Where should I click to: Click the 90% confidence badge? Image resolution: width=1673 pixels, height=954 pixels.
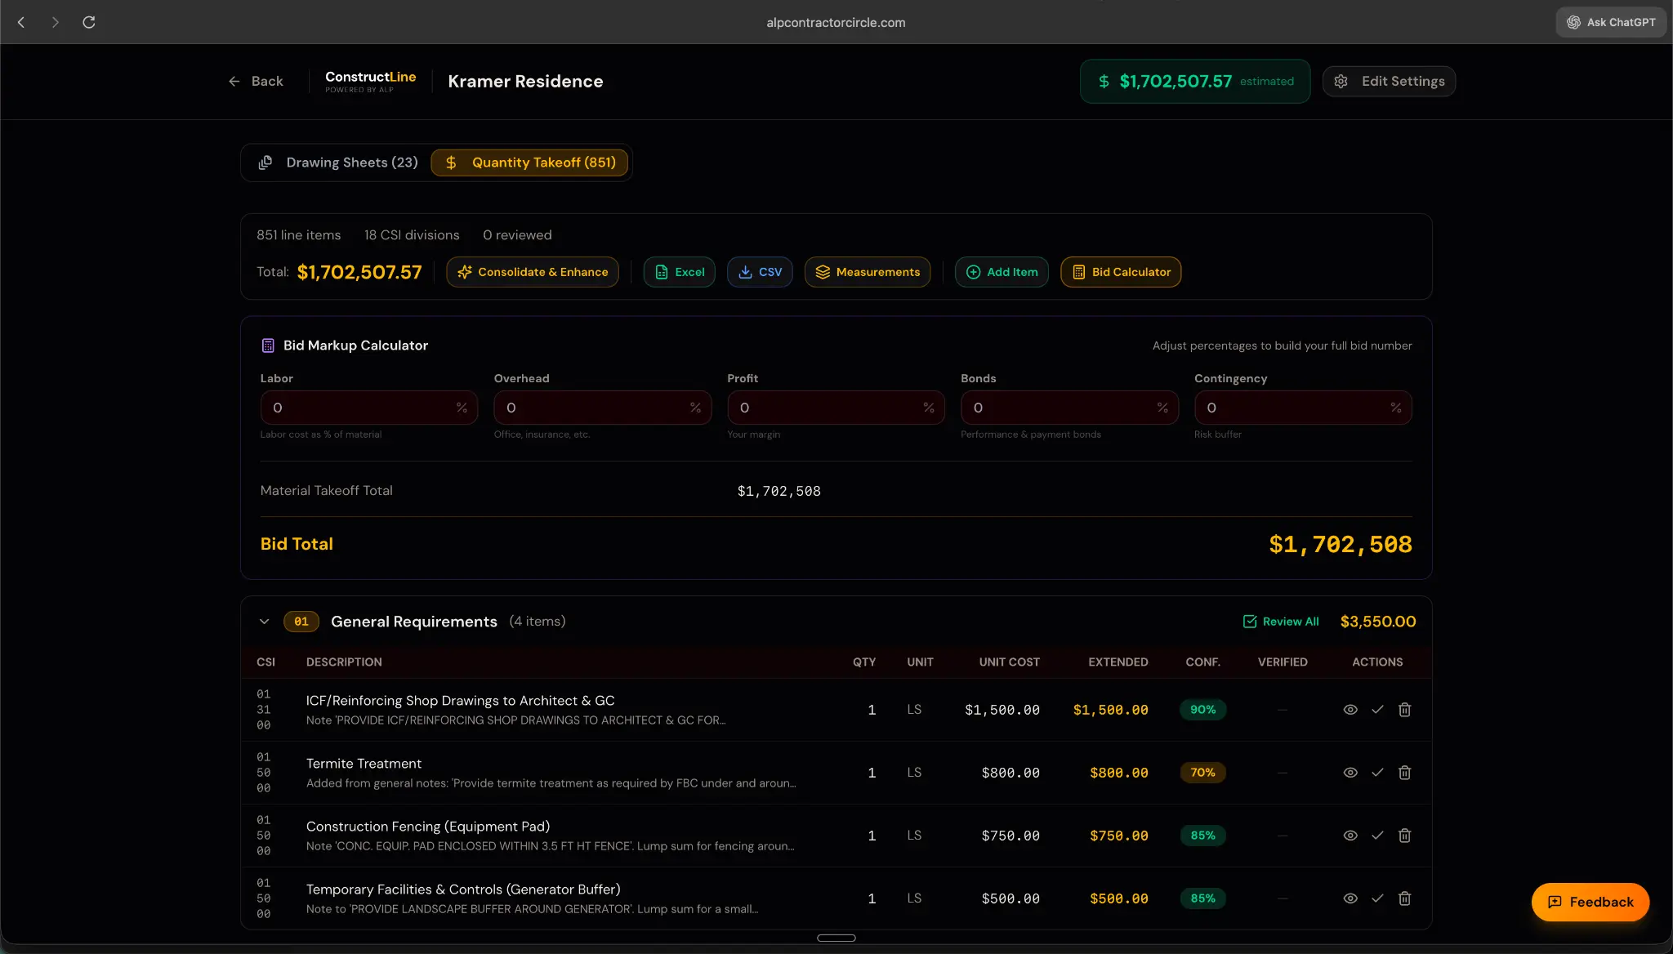[x=1202, y=710]
